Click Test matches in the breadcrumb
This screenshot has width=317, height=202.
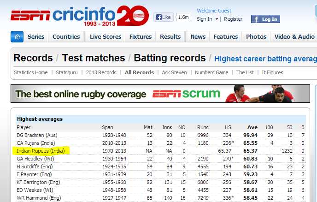coord(94,58)
